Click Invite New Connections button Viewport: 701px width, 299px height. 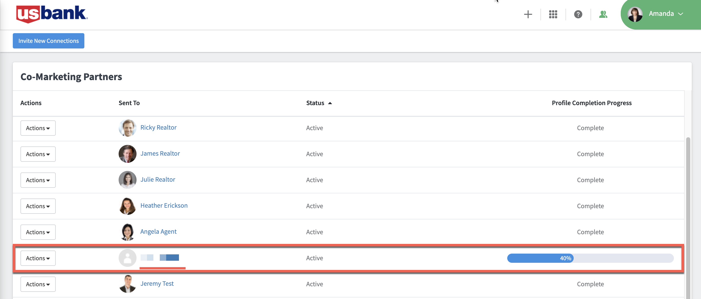click(48, 41)
